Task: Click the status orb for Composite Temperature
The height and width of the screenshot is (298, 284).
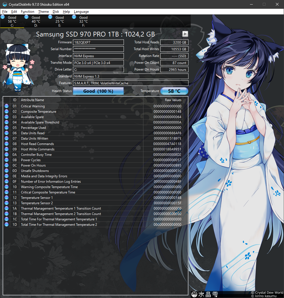Action: pyautogui.click(x=7, y=111)
